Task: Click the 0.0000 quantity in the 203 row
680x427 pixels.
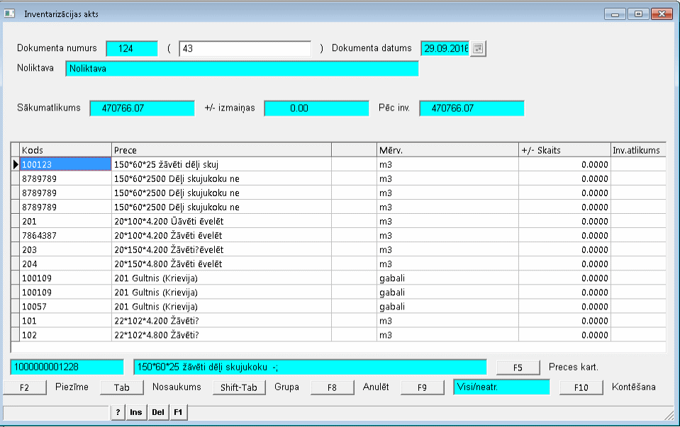Action: tap(564, 250)
